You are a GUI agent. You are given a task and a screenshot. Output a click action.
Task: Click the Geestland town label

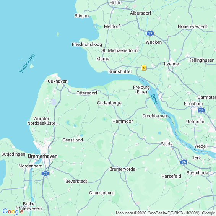pyautogui.click(x=73, y=140)
